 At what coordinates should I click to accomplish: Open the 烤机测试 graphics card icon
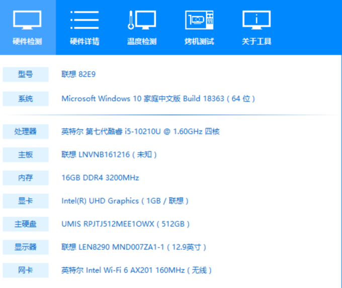tap(199, 20)
